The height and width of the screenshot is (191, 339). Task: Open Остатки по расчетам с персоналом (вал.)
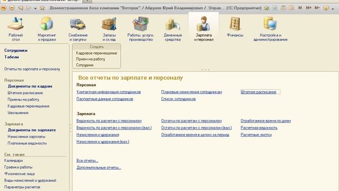(196, 128)
